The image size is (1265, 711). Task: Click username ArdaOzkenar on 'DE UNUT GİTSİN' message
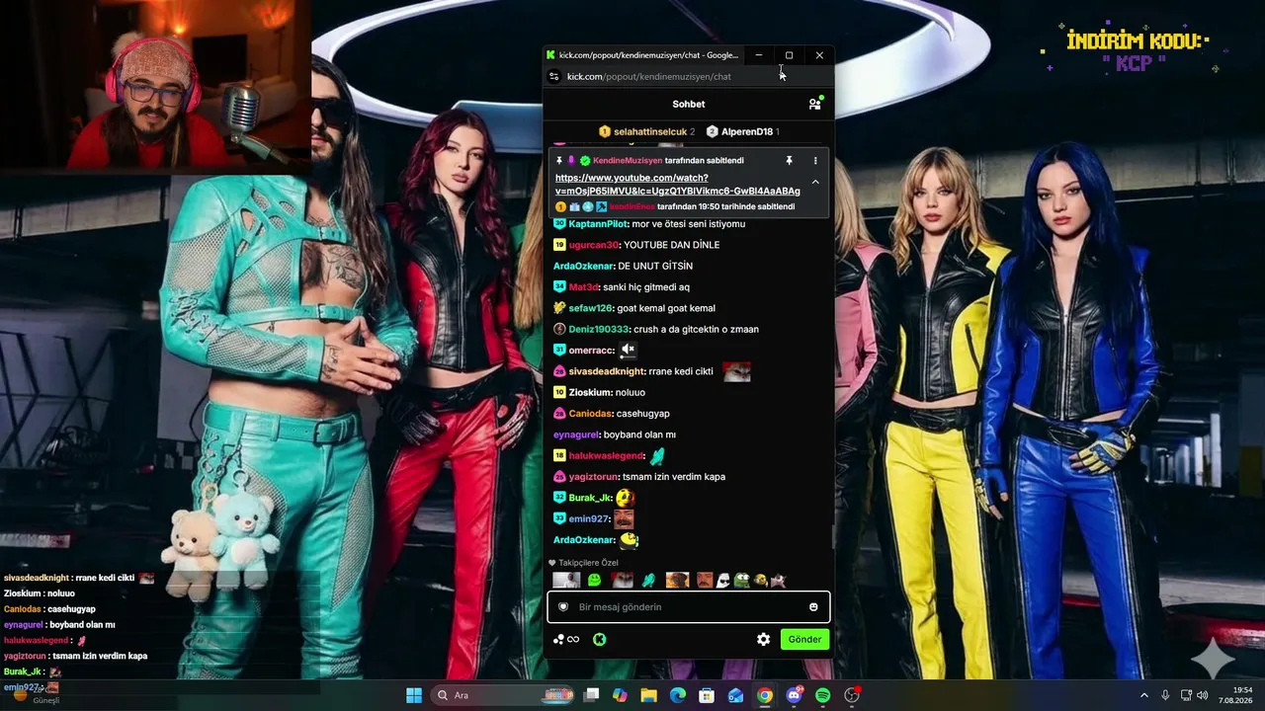583,267
